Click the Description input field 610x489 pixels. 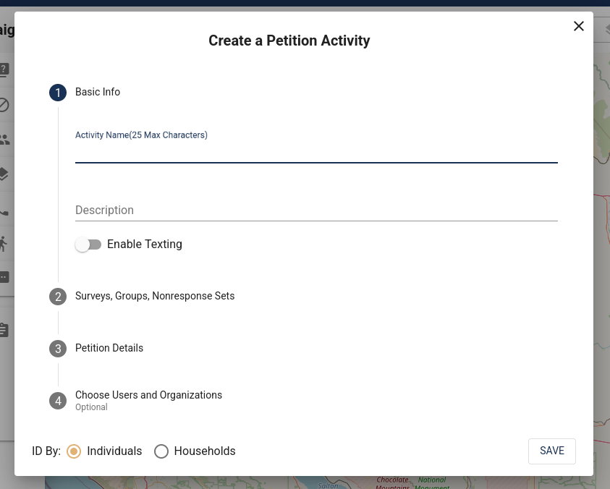coord(316,210)
